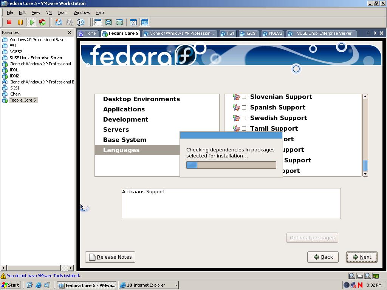Open the Edit menu
Screen dimensions: 387x290
22,12
